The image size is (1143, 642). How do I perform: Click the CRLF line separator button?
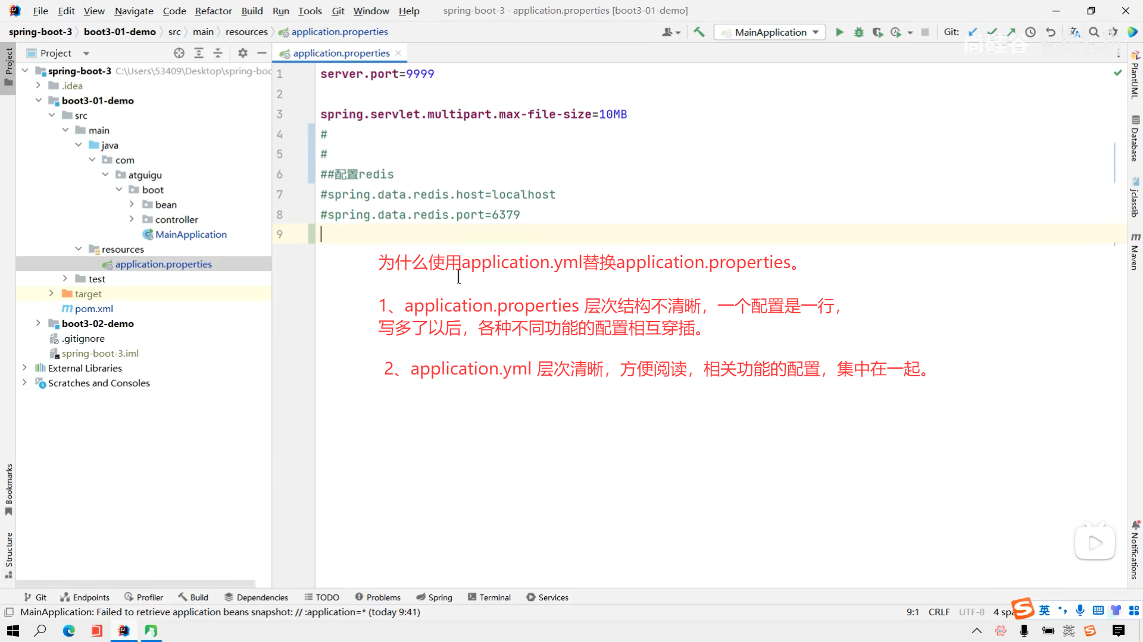coord(939,612)
